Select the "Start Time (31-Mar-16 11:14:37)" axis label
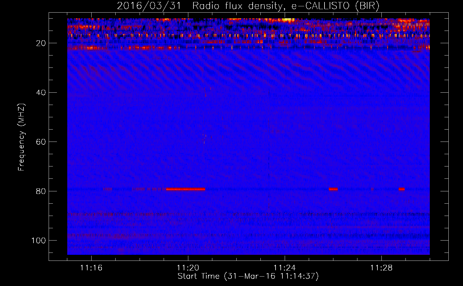Viewport: 463px width, 286px height. tap(248, 276)
